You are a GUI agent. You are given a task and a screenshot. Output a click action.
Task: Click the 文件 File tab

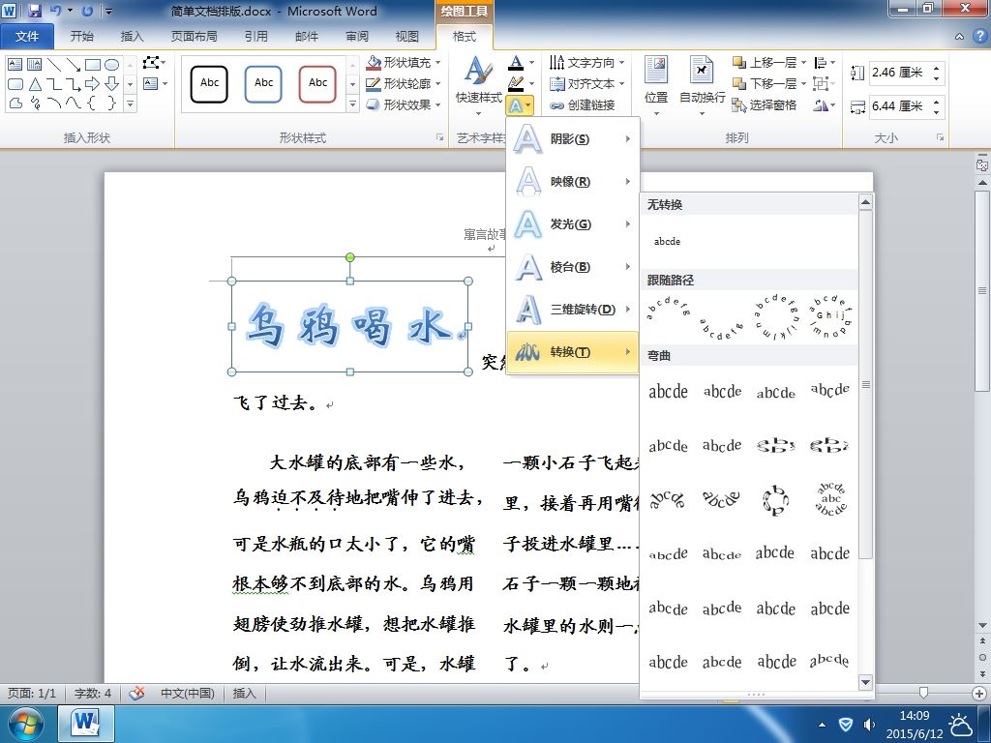26,36
